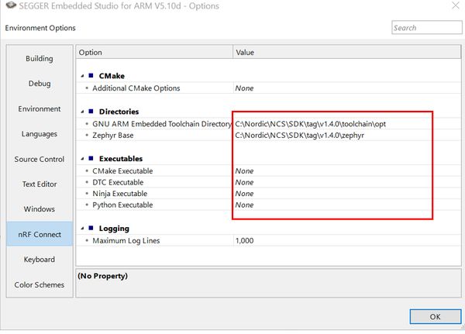Click the Value column header

(x=347, y=52)
